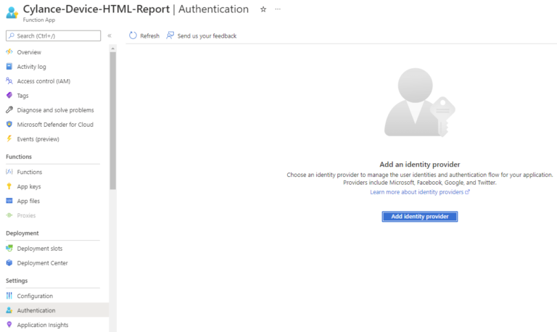
Task: Open Overview in the sidebar
Action: pos(29,52)
